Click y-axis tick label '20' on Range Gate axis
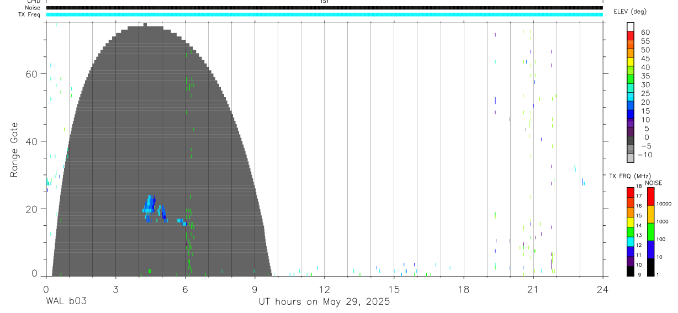Image resolution: width=678 pixels, height=313 pixels. click(x=32, y=209)
